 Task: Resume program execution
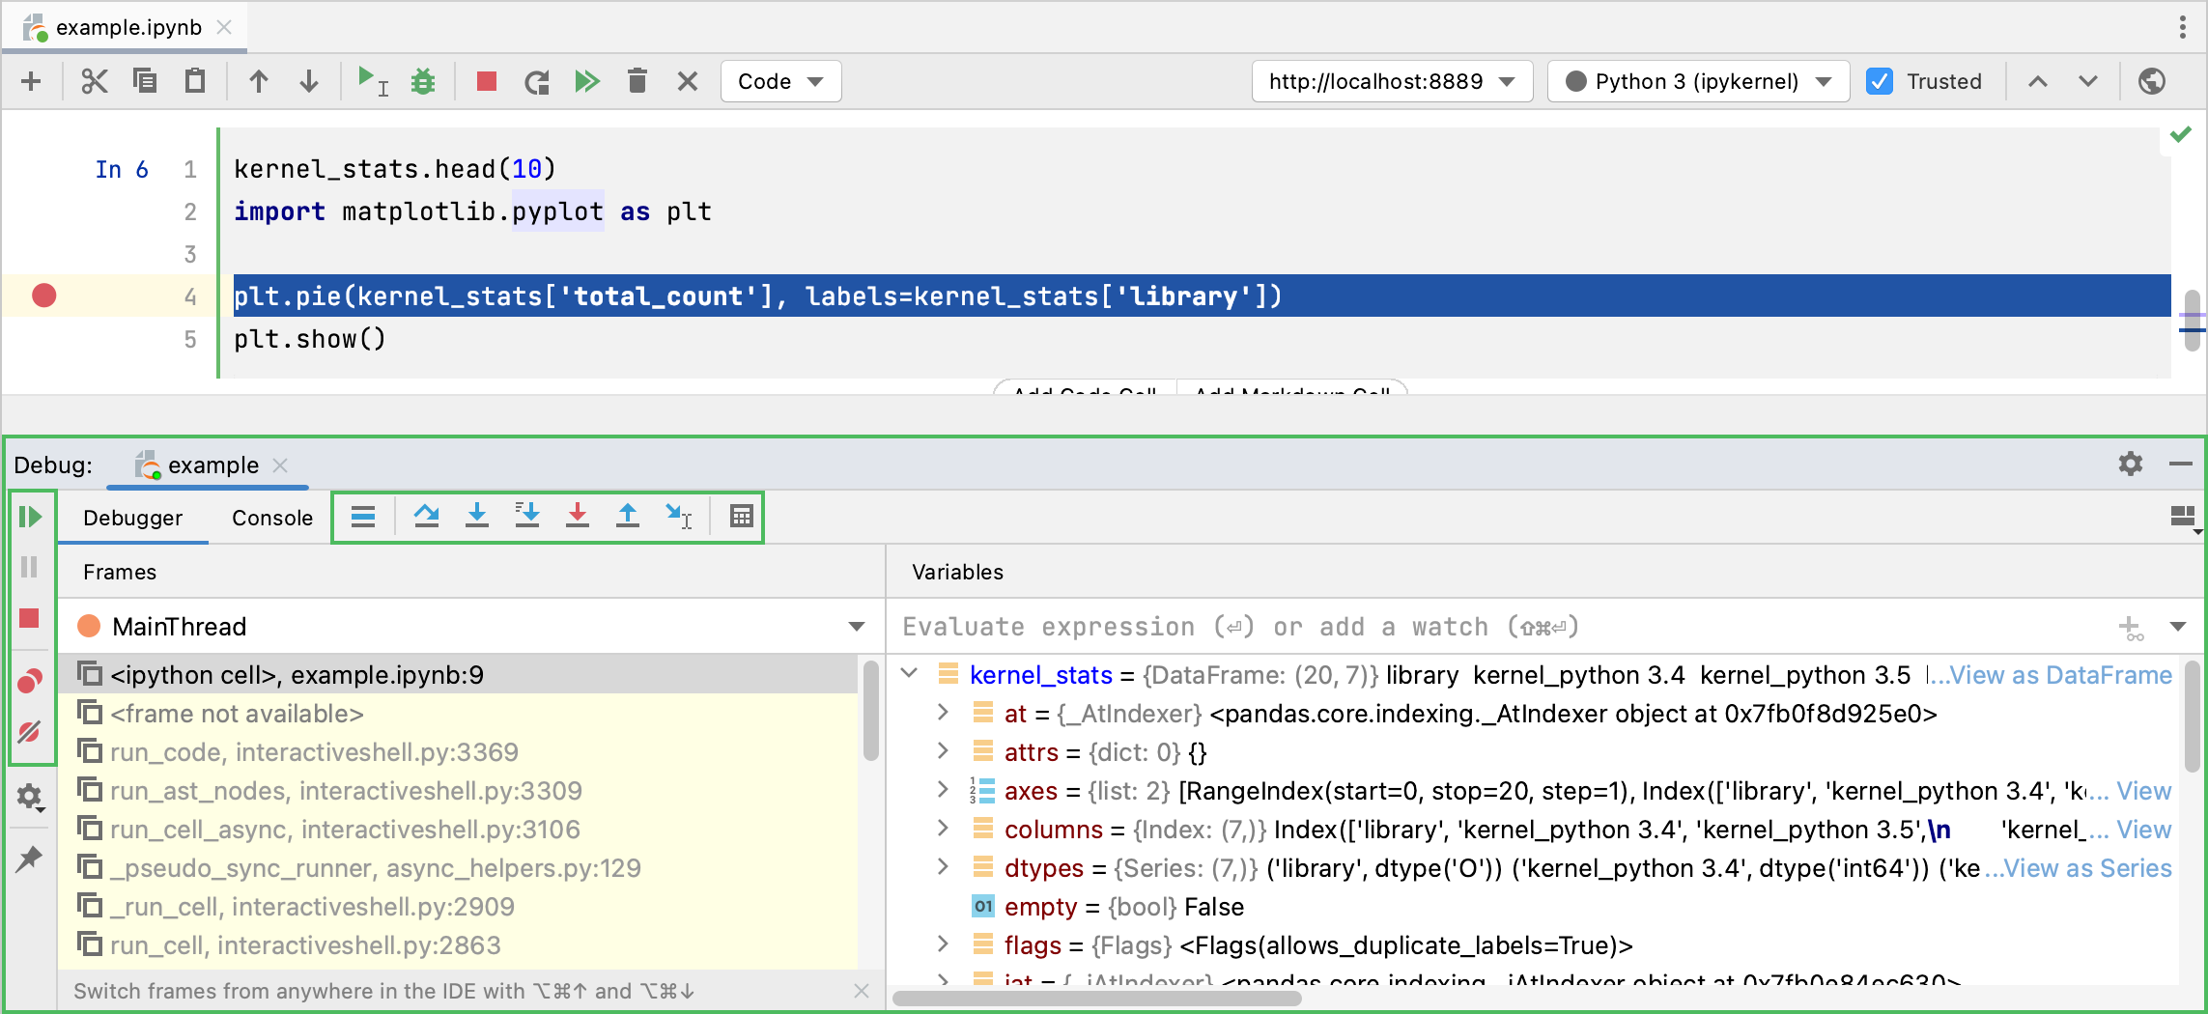pyautogui.click(x=32, y=518)
